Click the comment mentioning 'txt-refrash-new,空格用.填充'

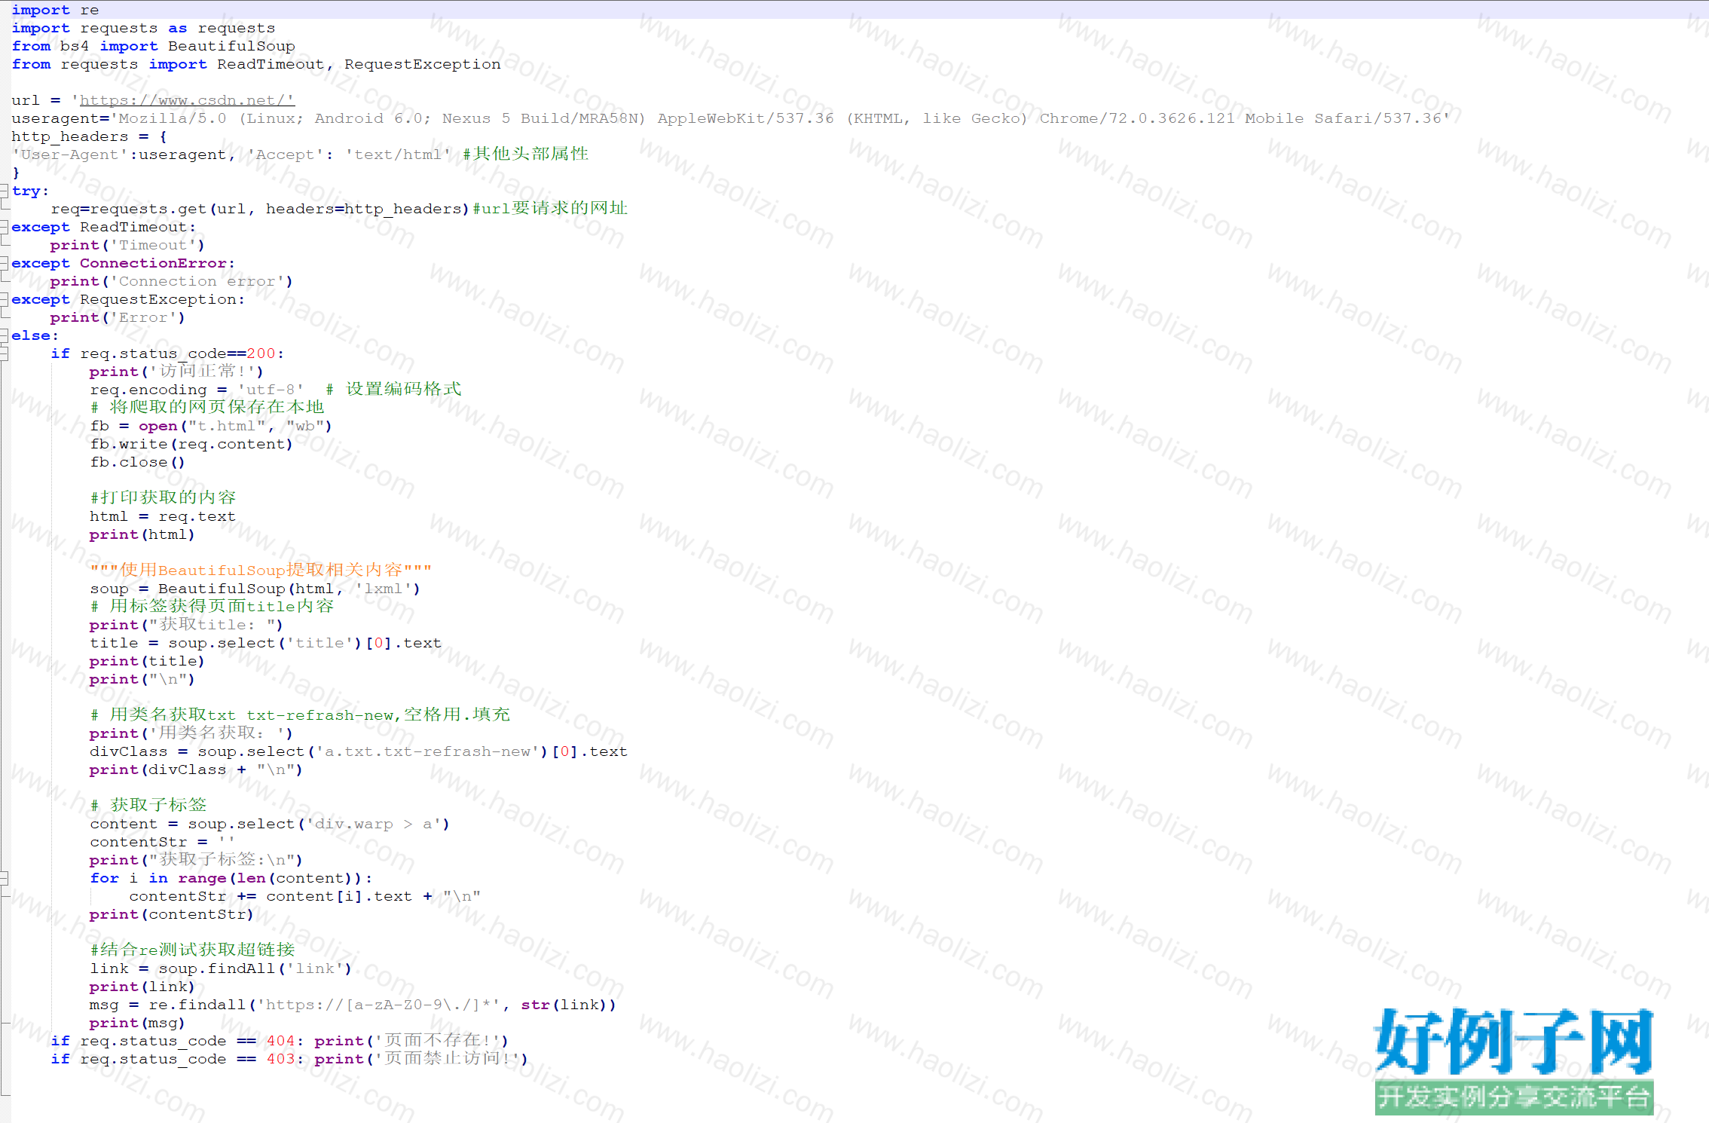point(300,714)
